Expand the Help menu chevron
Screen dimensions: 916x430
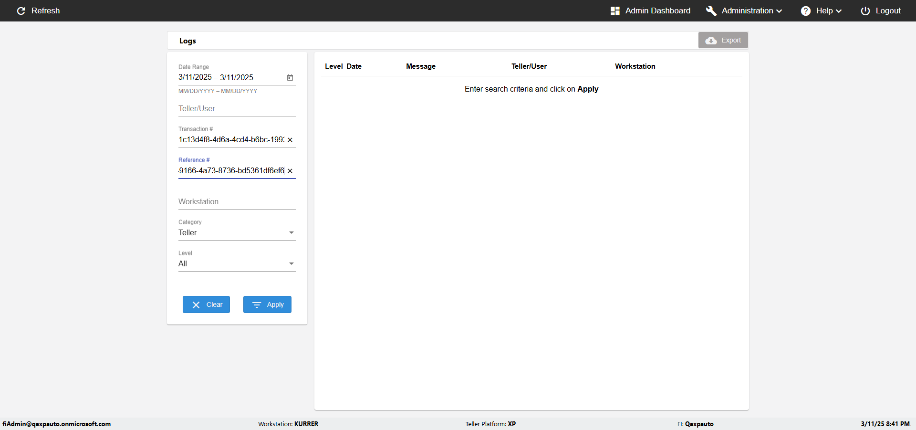click(x=839, y=11)
